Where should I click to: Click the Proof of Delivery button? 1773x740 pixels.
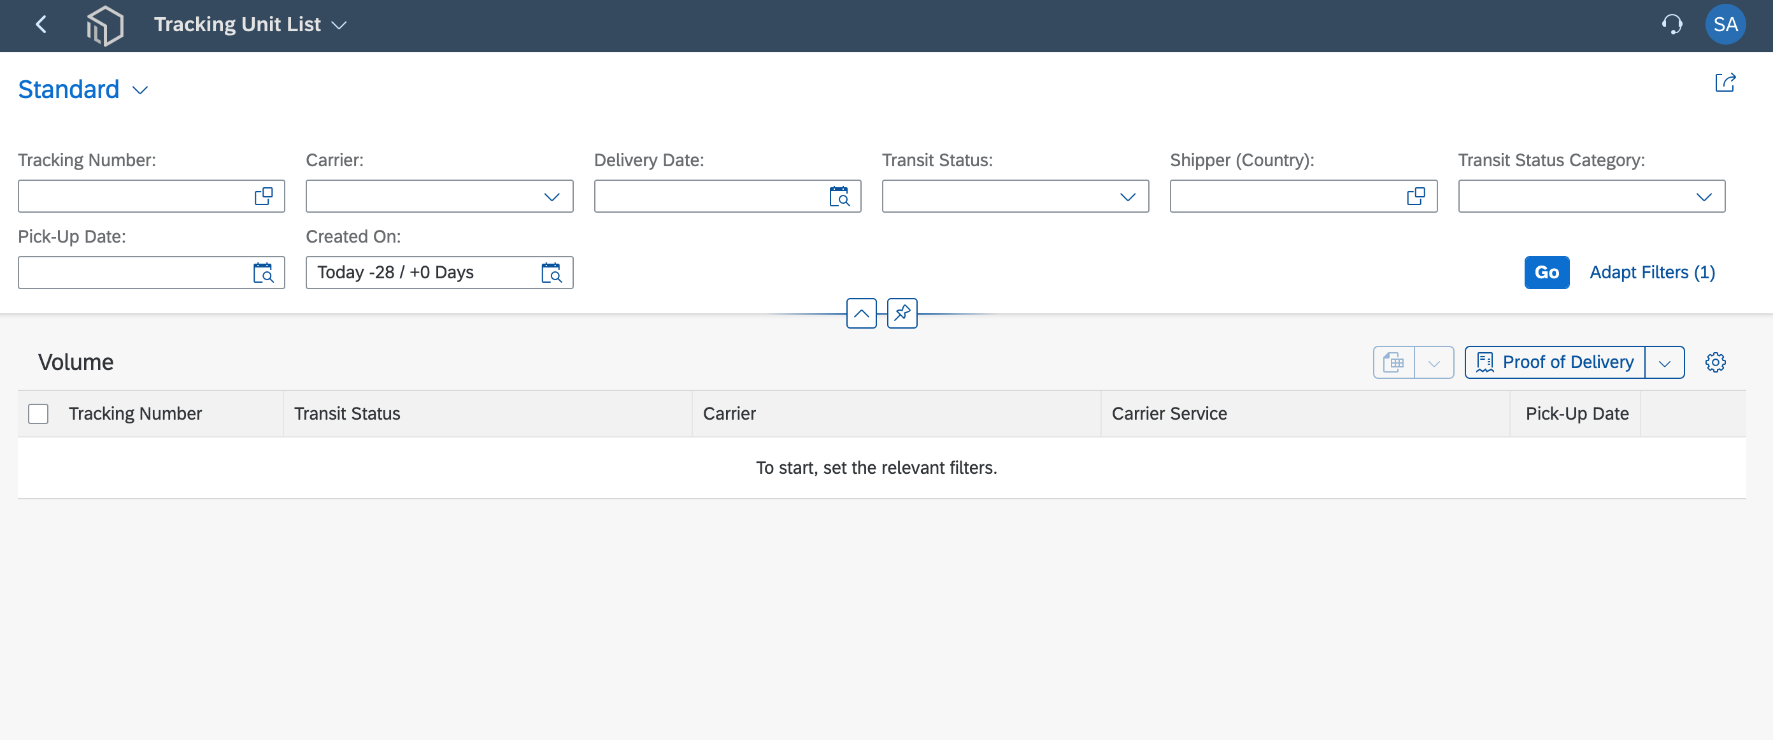(1555, 362)
